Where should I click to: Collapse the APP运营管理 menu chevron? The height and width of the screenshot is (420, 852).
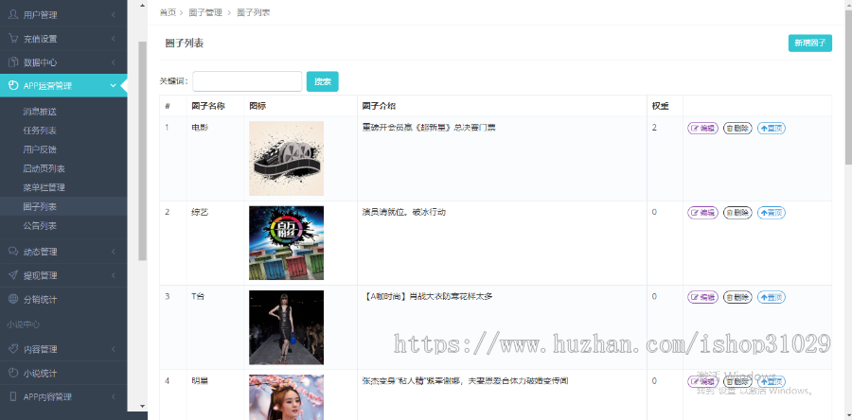114,86
